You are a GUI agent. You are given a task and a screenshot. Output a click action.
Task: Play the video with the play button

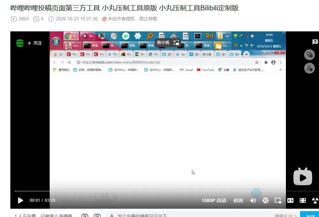pyautogui.click(x=20, y=200)
